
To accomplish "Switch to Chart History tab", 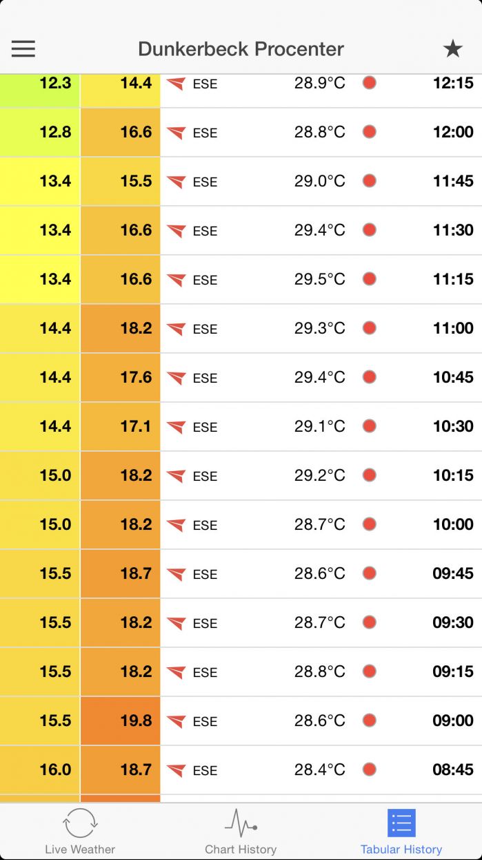I will tap(241, 832).
